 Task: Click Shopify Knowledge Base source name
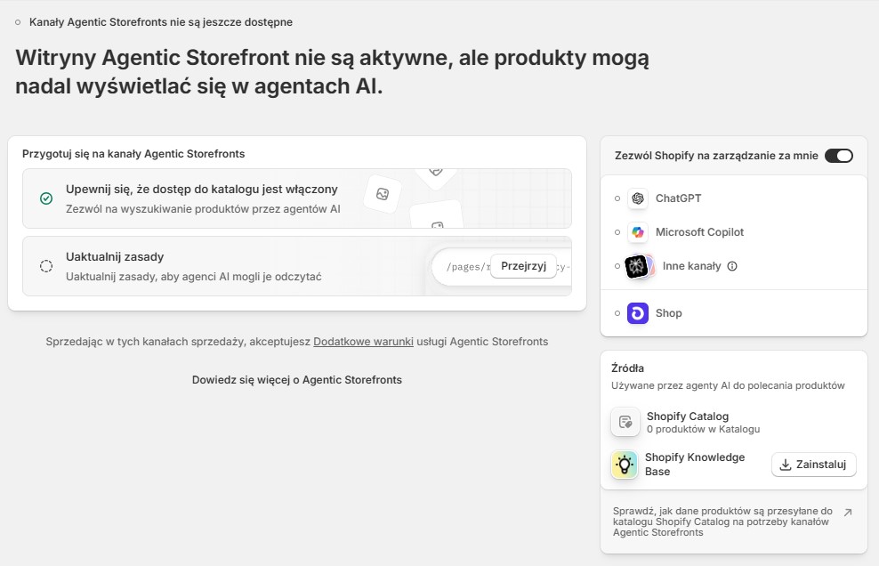click(x=695, y=465)
